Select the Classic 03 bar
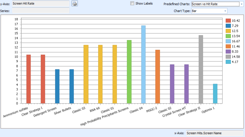The width and height of the screenshot is (245, 137). [x=86, y=74]
